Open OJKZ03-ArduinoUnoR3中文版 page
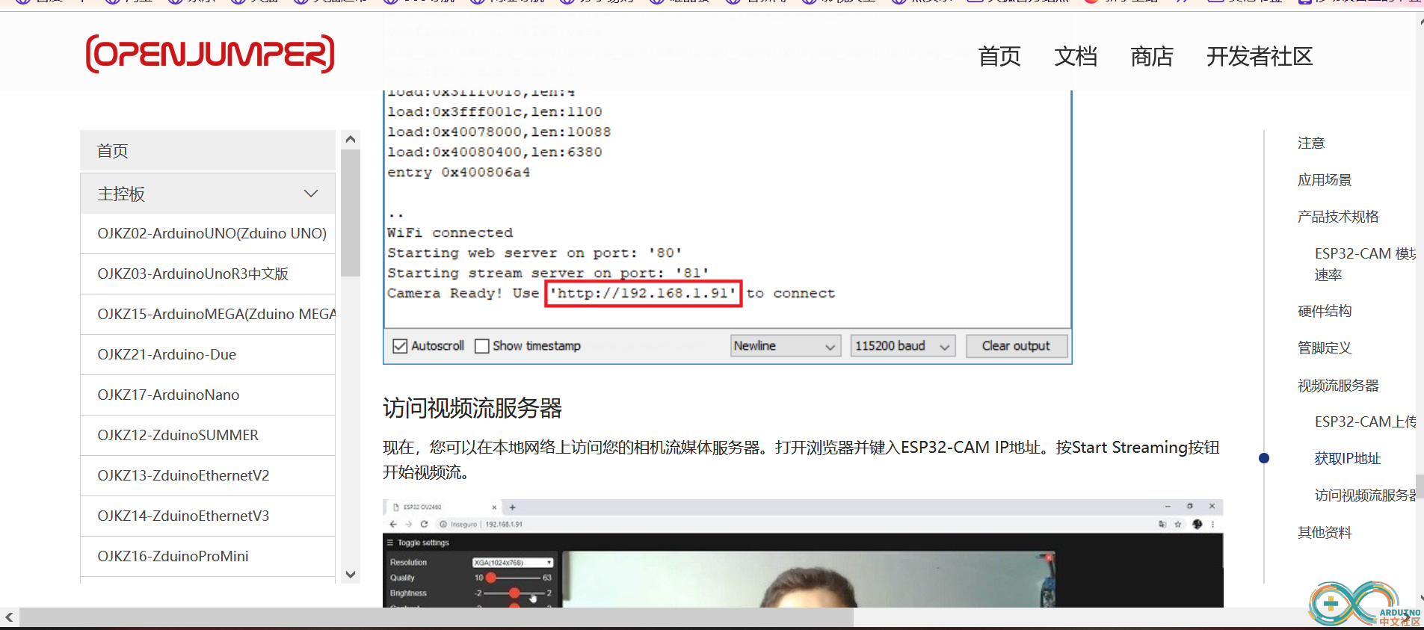Screen dimensions: 1424x630 (x=208, y=274)
